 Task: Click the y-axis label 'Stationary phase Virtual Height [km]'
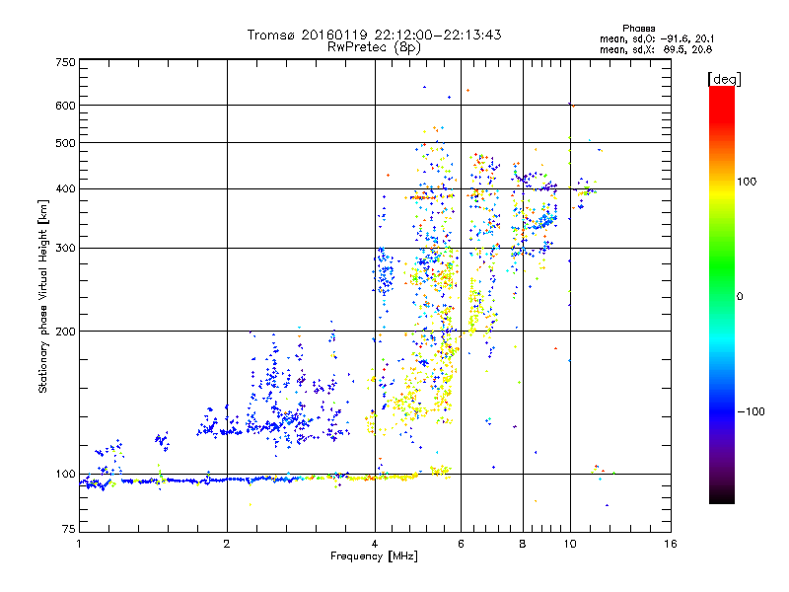click(42, 296)
